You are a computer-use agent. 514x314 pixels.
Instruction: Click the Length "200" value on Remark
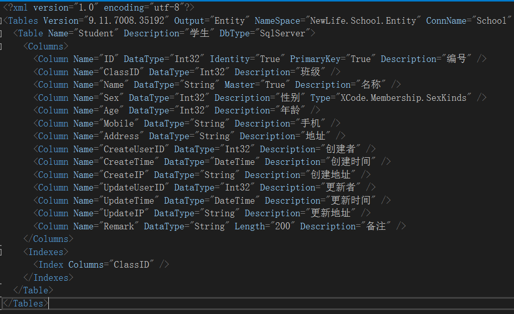(x=283, y=226)
